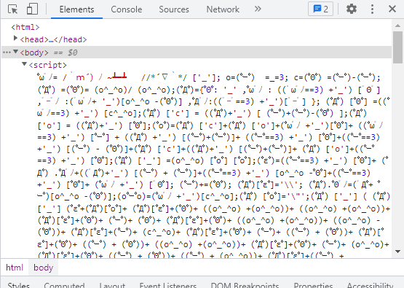Switch to the Network tab

[x=223, y=9]
